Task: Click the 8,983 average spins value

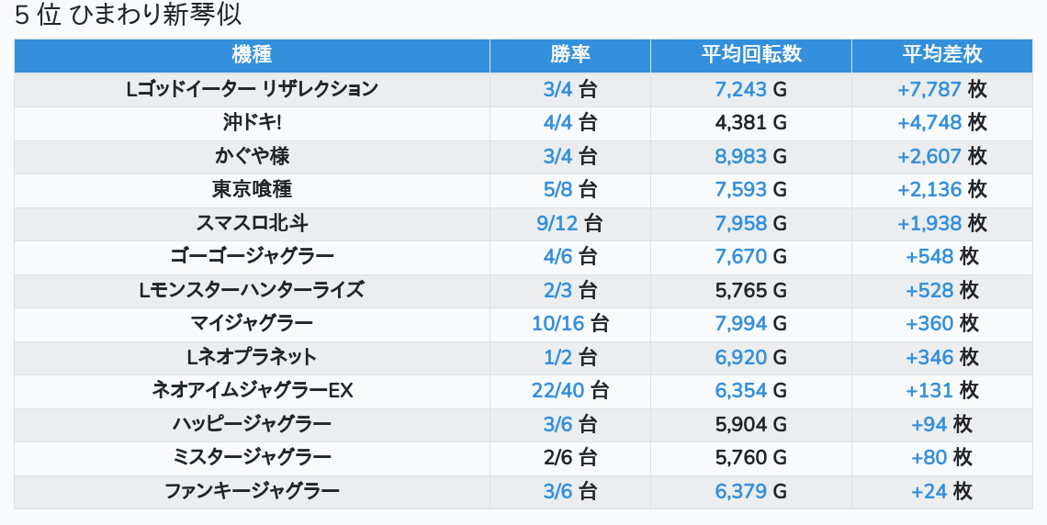Action: coord(740,156)
